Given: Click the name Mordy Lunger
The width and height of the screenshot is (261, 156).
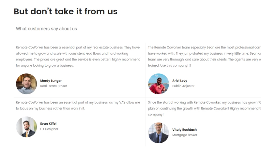Looking at the screenshot, I should (x=51, y=81).
